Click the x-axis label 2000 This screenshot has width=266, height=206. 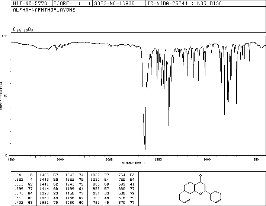click(x=109, y=159)
